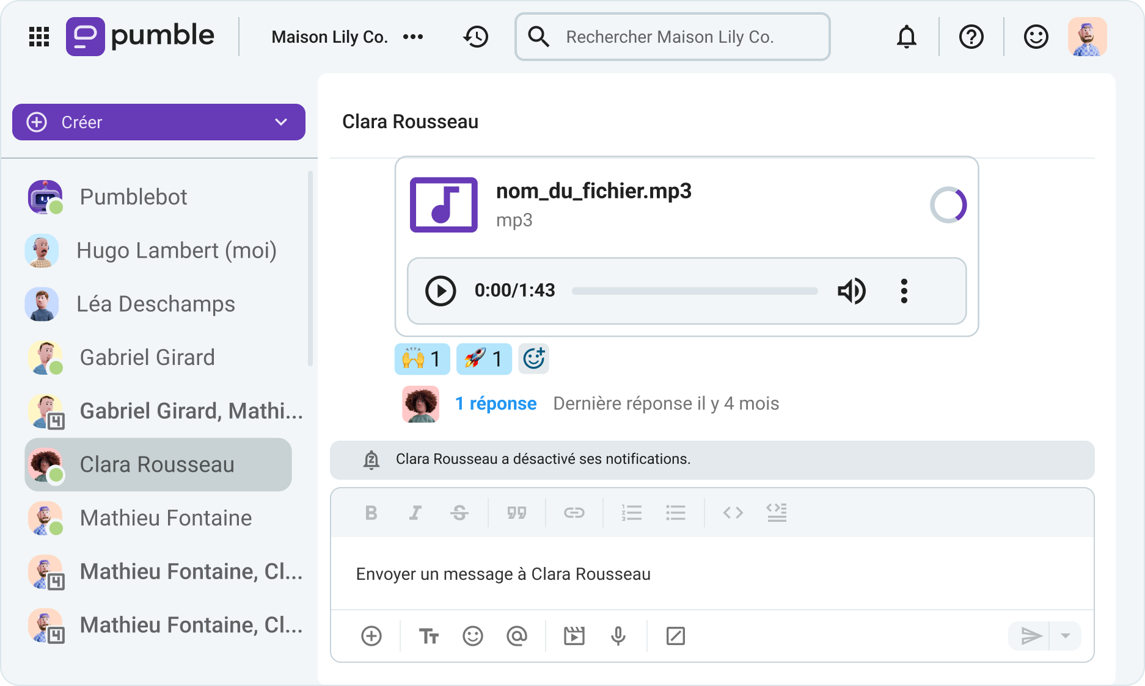
Task: Open the emoji picker in the message toolbar
Action: (x=472, y=636)
